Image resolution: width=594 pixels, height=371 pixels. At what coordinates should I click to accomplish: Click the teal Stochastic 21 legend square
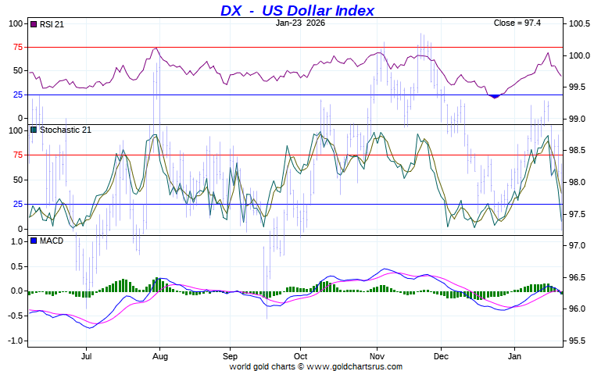pos(33,130)
